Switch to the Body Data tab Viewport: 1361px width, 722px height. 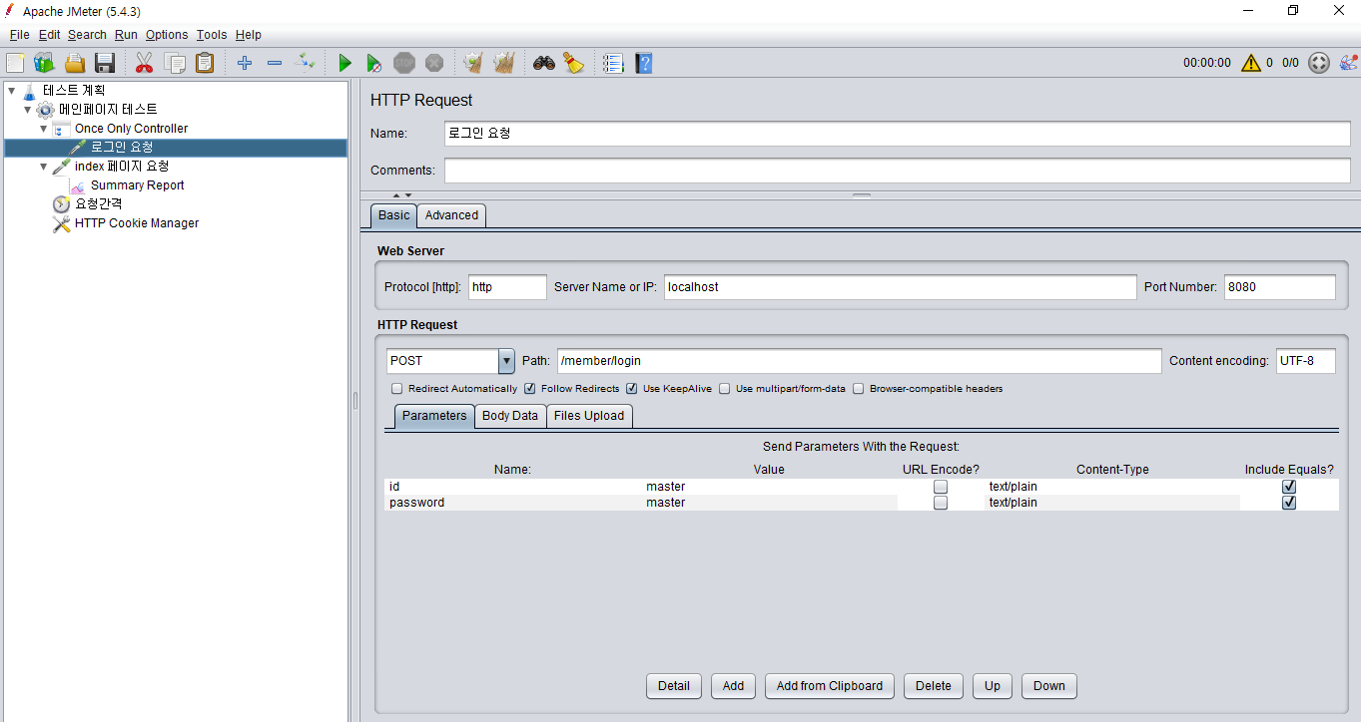(509, 416)
